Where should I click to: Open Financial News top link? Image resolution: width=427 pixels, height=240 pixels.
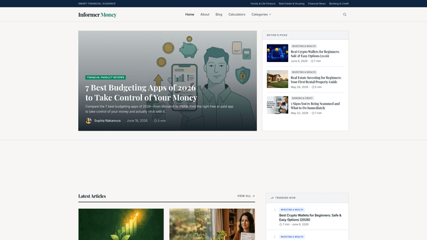point(316,3)
